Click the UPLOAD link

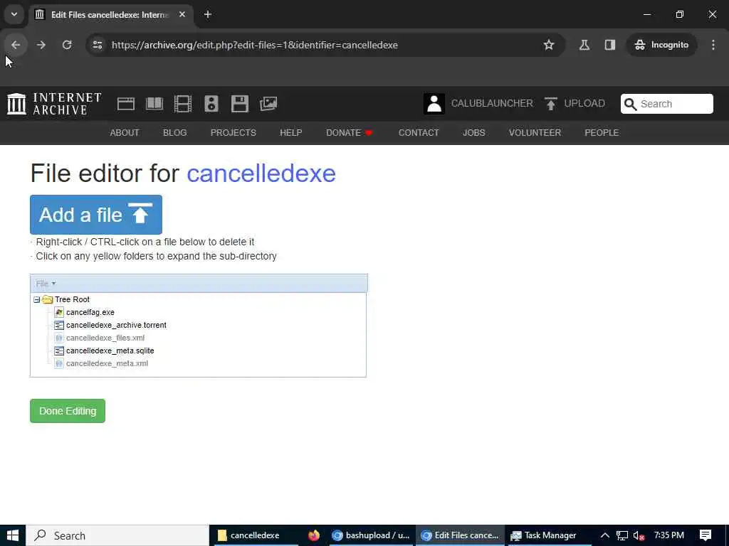click(x=584, y=104)
